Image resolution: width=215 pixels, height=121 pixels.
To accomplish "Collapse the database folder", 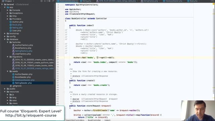I will pyautogui.click(x=5, y=39).
